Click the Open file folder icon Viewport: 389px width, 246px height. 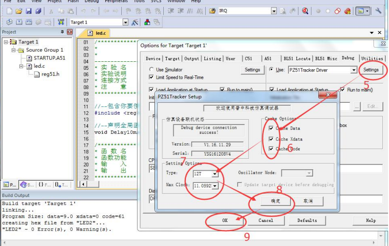[x=19, y=11]
